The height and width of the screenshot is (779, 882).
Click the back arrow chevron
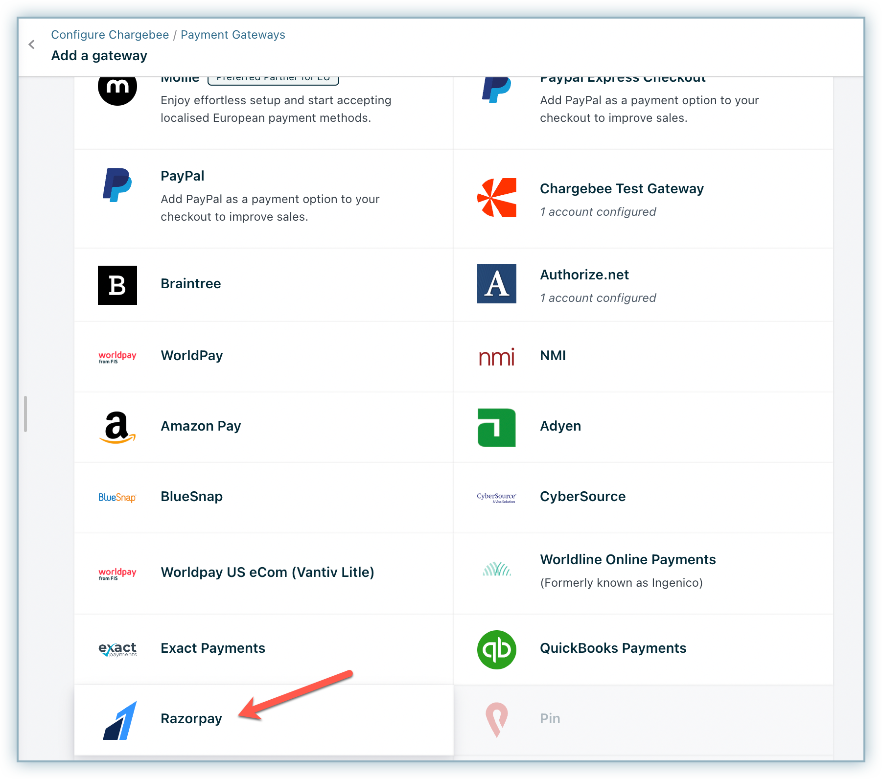[x=32, y=45]
